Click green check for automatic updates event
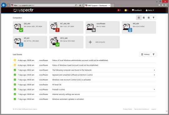Screen dimensions: 169x115 (x=15, y=99)
